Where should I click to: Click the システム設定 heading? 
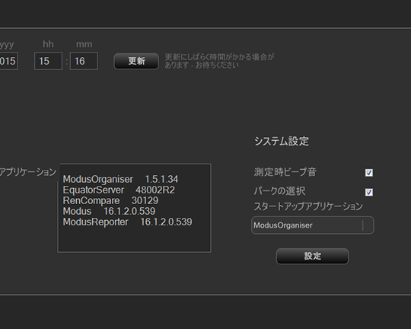click(282, 141)
